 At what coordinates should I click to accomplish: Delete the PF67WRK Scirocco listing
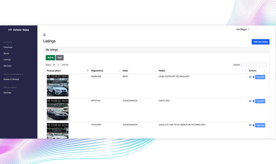pos(254,125)
